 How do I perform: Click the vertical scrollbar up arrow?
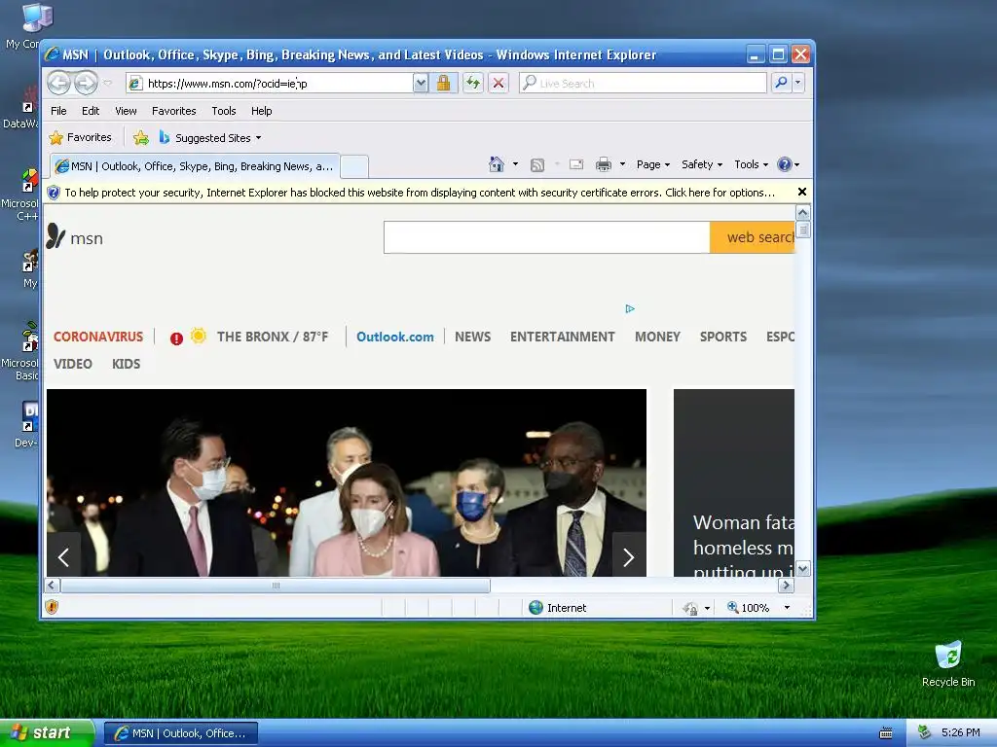pyautogui.click(x=803, y=213)
